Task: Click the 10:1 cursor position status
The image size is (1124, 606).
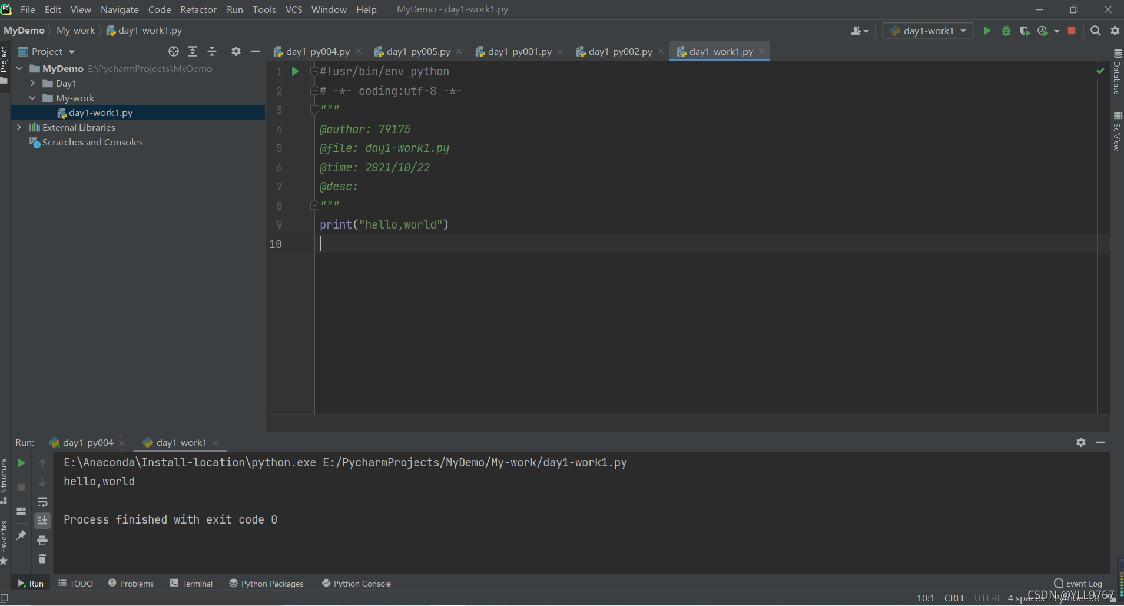Action: tap(926, 598)
